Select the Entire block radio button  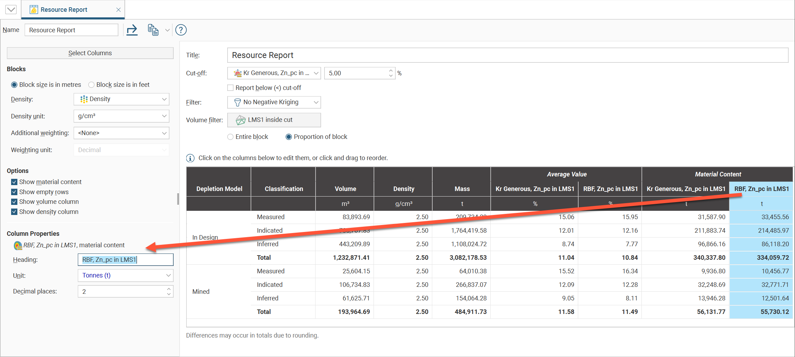point(230,136)
